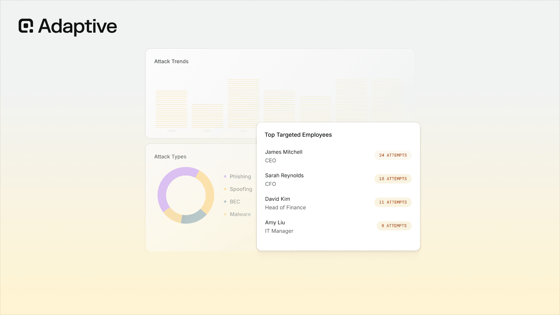This screenshot has width=560, height=315.
Task: Select employee Sarah Reynolds
Action: click(x=284, y=176)
